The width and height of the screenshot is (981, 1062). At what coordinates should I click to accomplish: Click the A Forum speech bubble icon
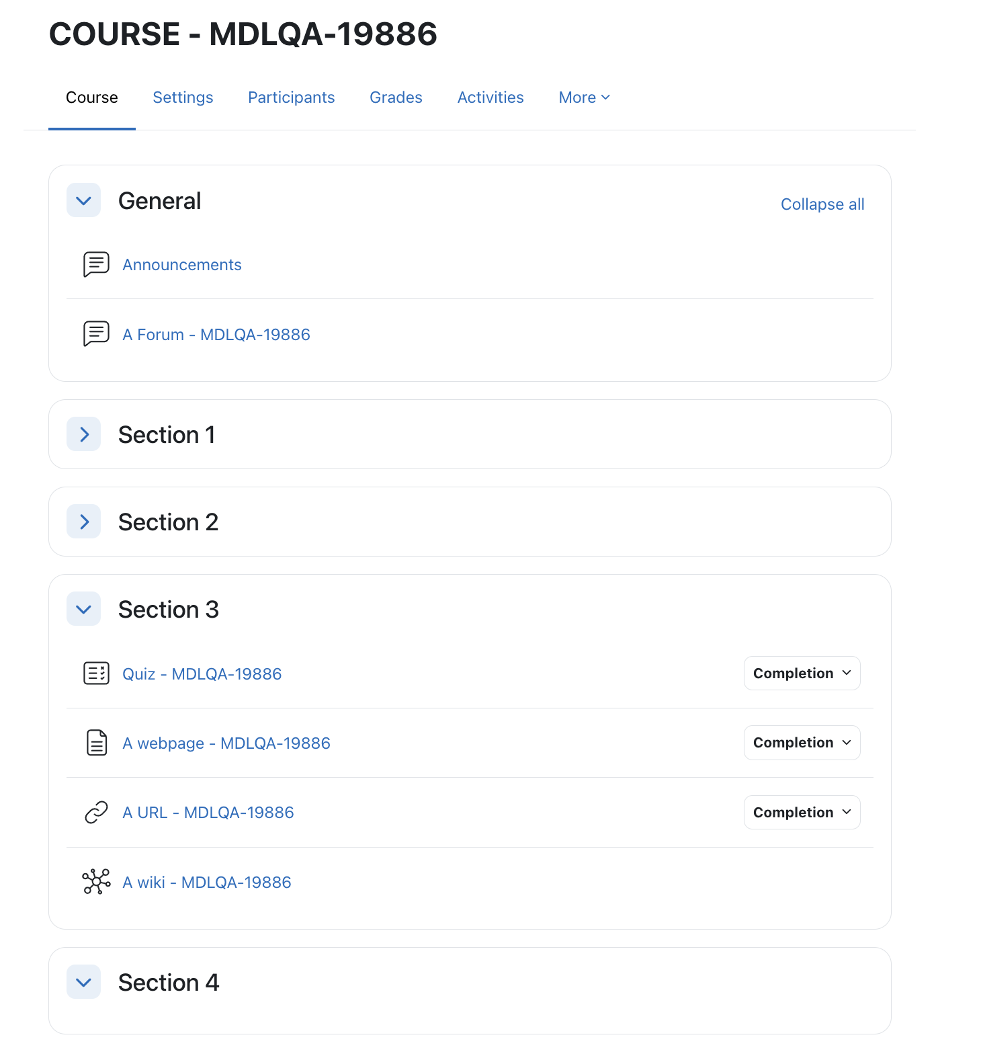pyautogui.click(x=96, y=334)
